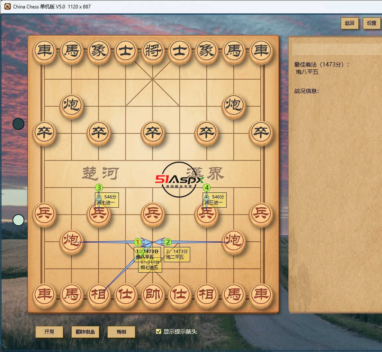Click the 最佳着法（1473分）heading text
This screenshot has width=382, height=352.
pyautogui.click(x=322, y=65)
